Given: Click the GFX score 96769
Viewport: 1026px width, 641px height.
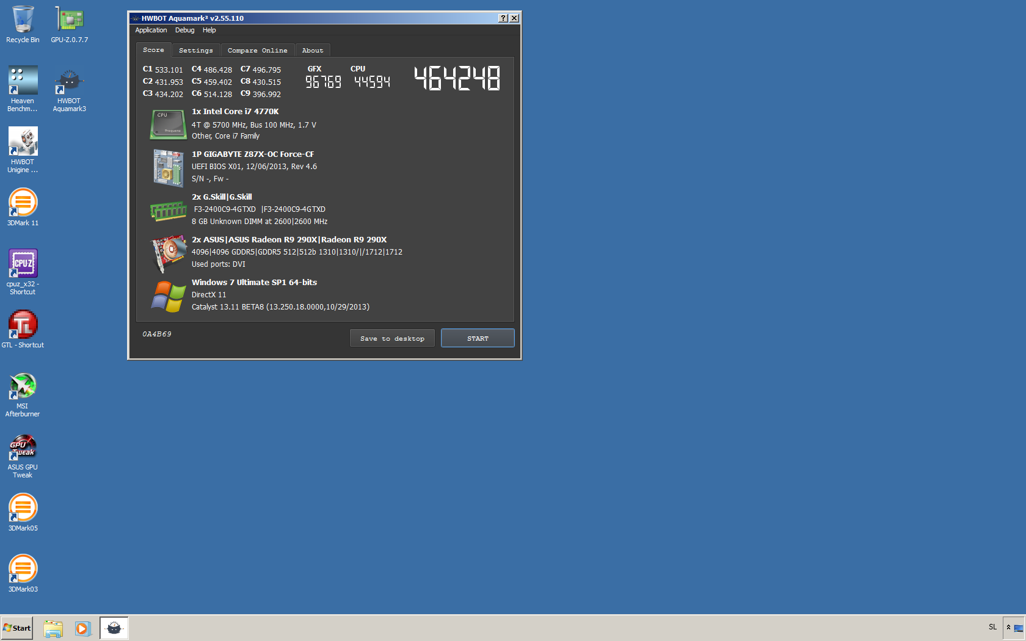Looking at the screenshot, I should tap(323, 82).
